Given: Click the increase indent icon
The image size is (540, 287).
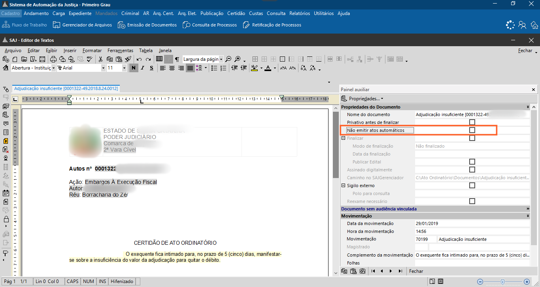Looking at the screenshot, I should pos(244,68).
